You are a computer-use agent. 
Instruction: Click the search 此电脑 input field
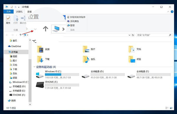coord(152,35)
